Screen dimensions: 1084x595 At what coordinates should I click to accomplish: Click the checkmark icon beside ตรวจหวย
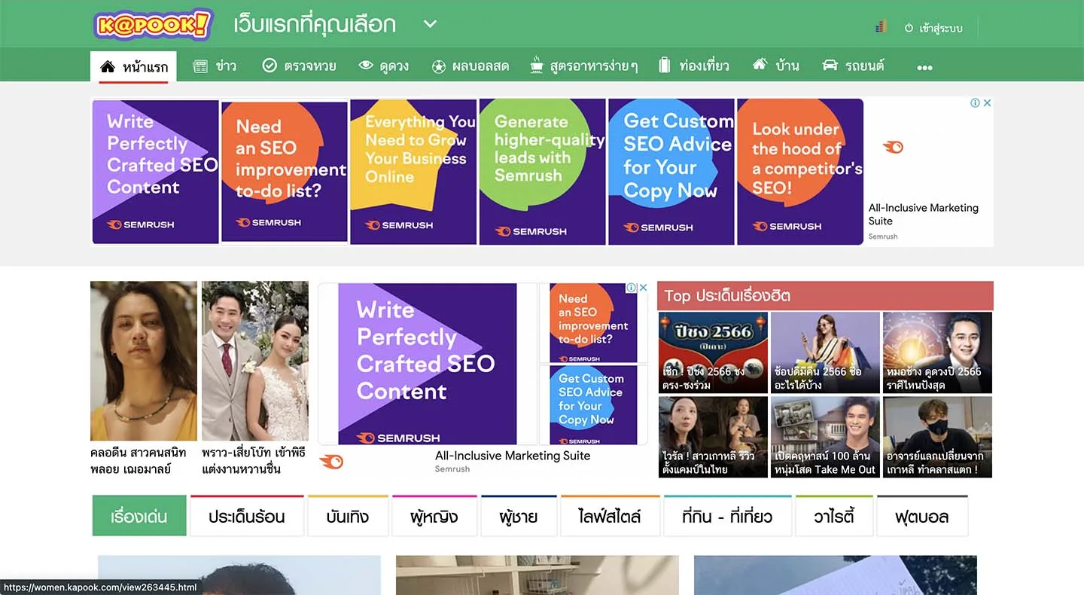[x=269, y=66]
